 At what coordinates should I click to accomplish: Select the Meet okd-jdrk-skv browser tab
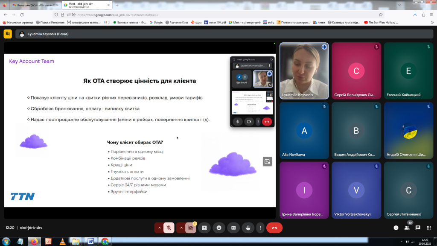point(84,5)
